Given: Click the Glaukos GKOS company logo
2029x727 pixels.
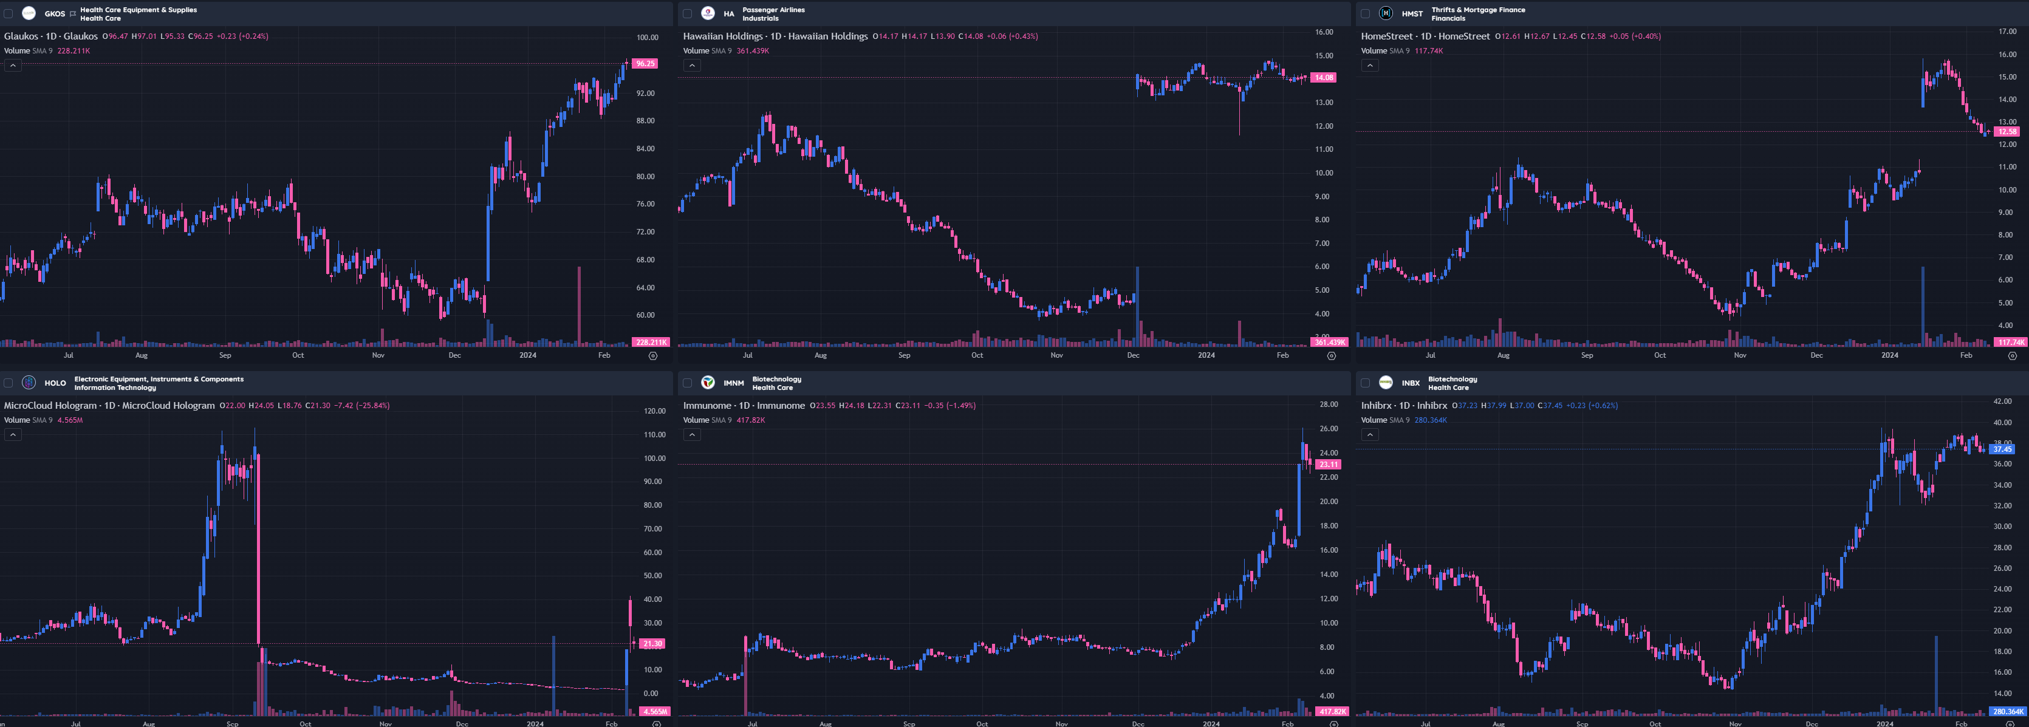Looking at the screenshot, I should (29, 13).
